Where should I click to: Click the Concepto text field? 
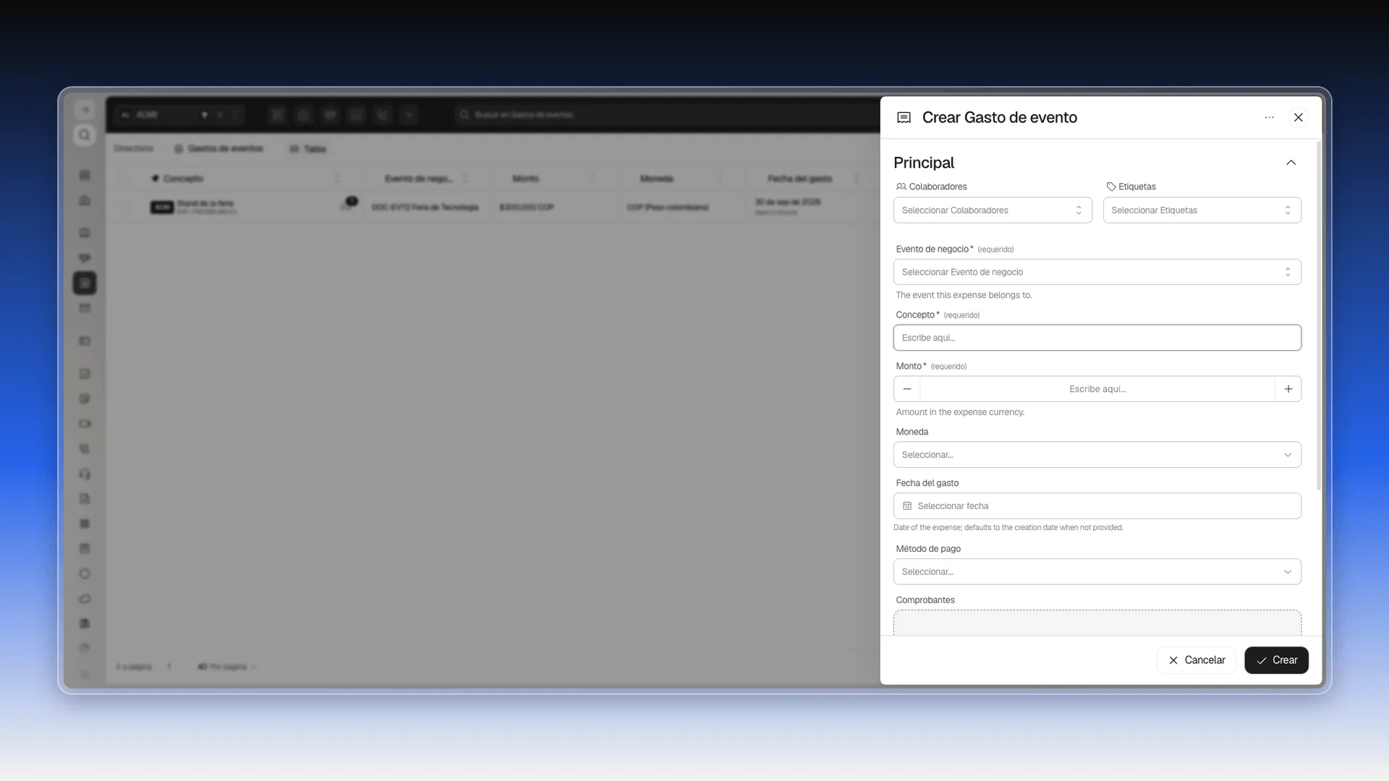point(1097,338)
